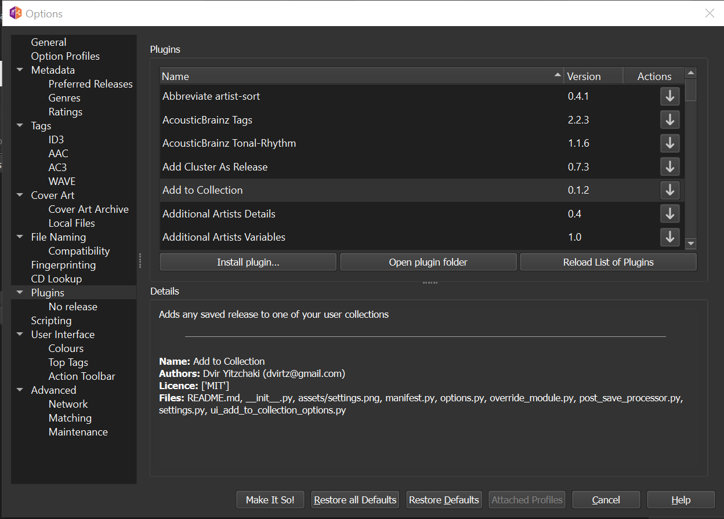Open the Maintenance options page
This screenshot has width=724, height=519.
point(78,432)
